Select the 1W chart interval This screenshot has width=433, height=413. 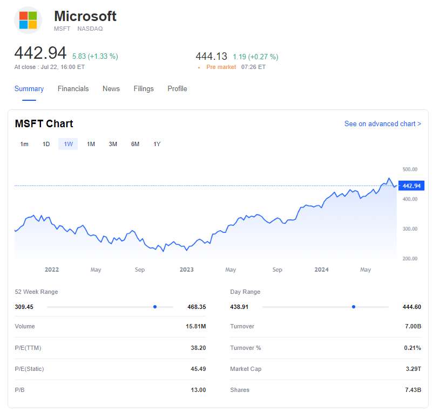68,144
